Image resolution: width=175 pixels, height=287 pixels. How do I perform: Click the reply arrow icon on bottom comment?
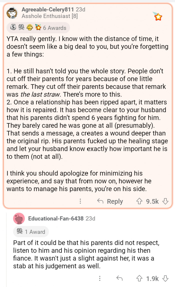click(119, 278)
